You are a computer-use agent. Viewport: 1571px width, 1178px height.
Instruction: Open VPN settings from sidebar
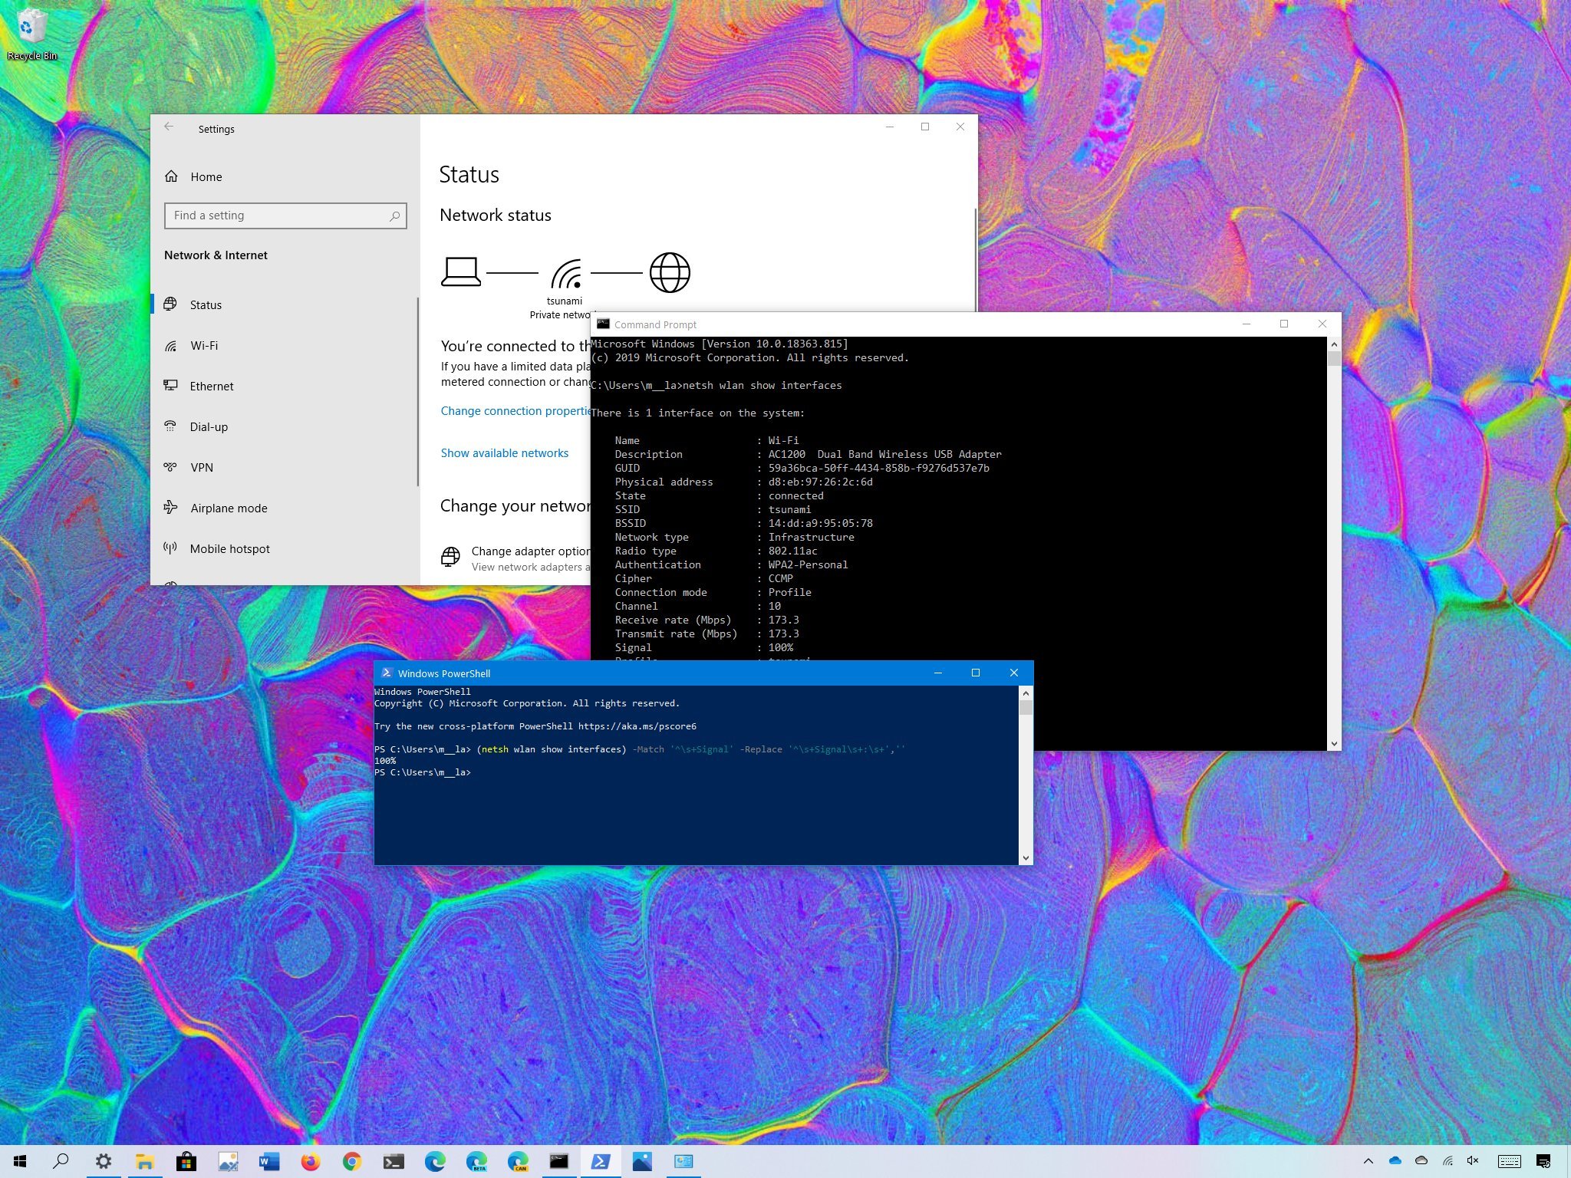coord(201,468)
